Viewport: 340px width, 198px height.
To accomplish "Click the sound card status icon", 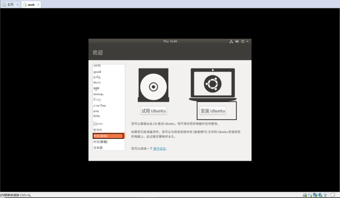I will (320, 195).
